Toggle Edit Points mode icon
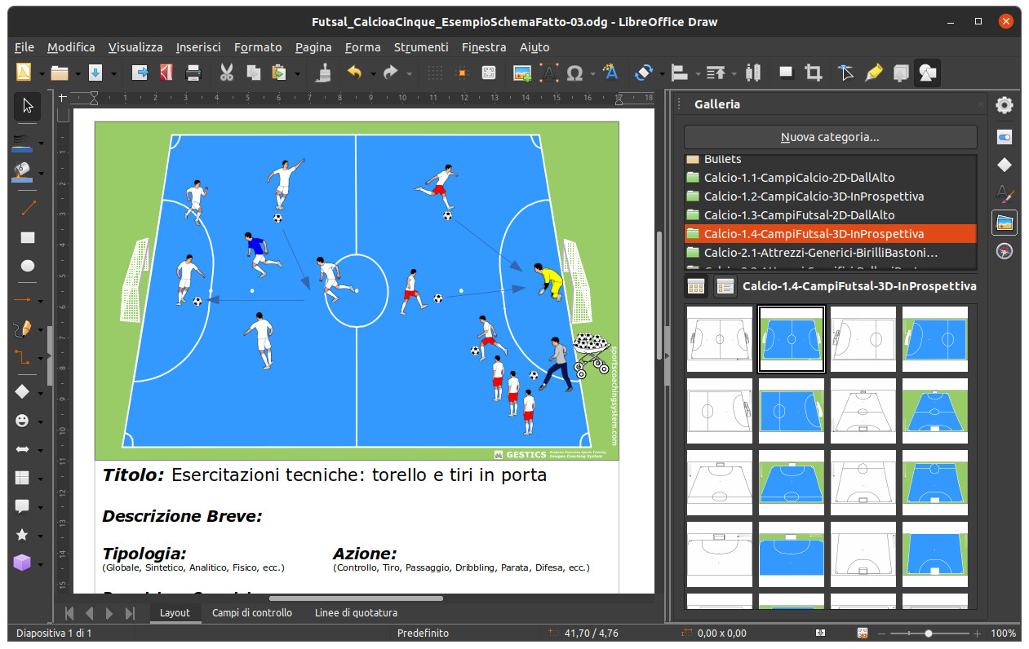This screenshot has width=1029, height=649. [845, 73]
